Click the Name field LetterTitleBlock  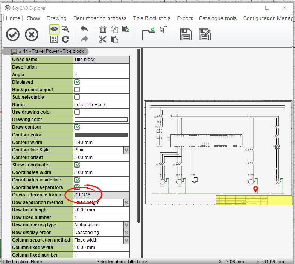click(x=101, y=105)
